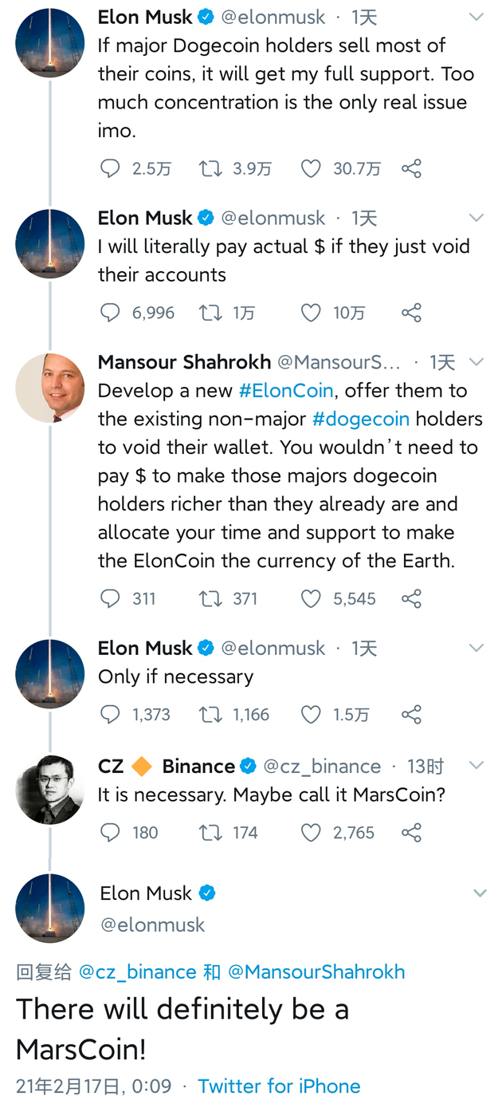Like the Dogecoin holders tweet
This screenshot has width=502, height=1112.
[311, 168]
